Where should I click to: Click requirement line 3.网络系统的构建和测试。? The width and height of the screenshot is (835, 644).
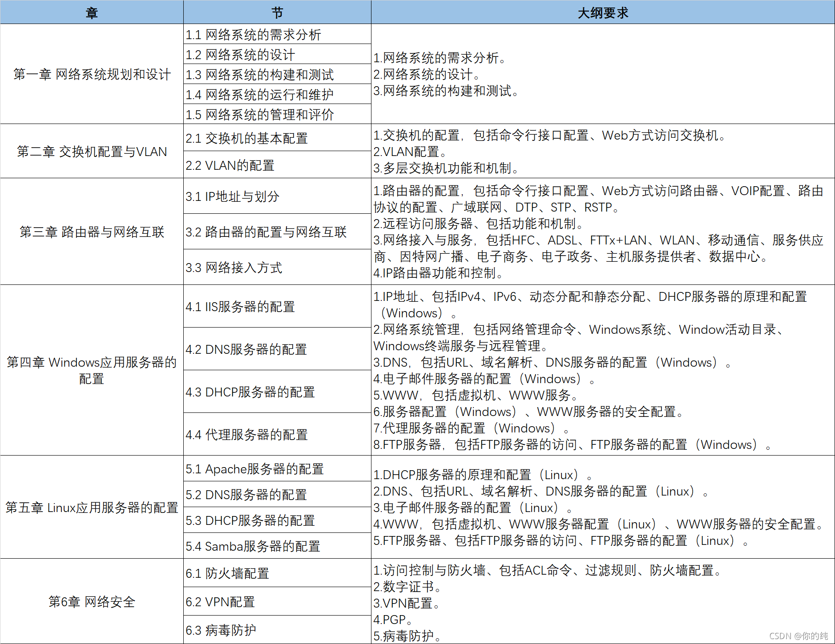pos(446,91)
